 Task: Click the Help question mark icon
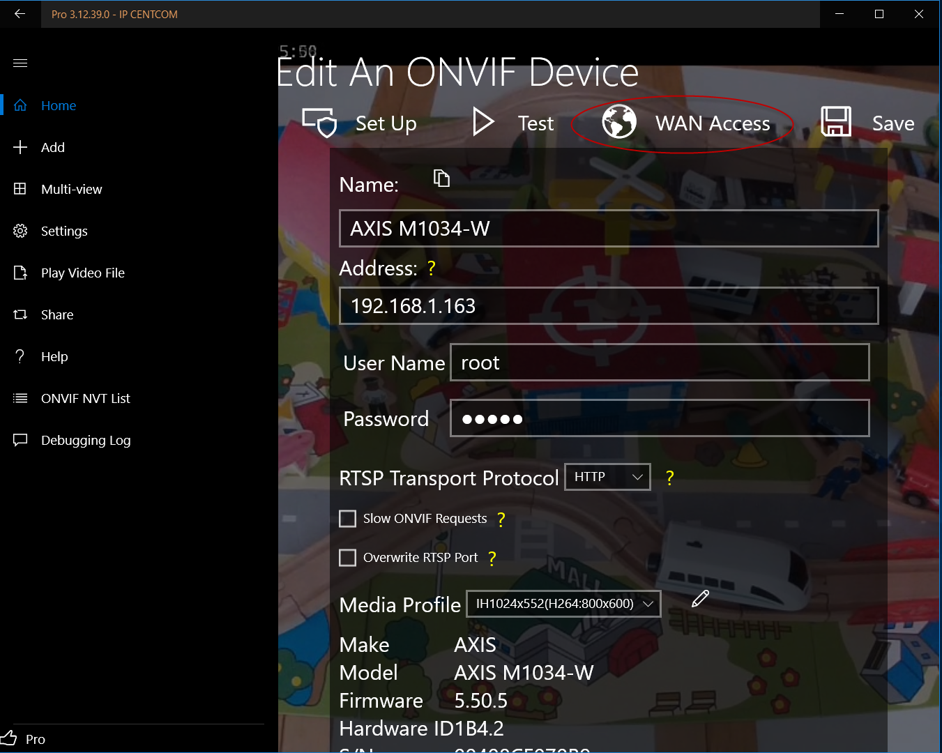(20, 356)
